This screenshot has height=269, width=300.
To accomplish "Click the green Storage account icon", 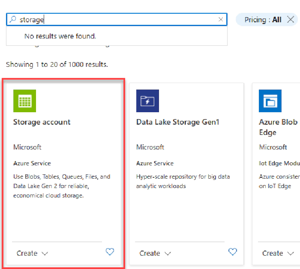I will 24,101.
